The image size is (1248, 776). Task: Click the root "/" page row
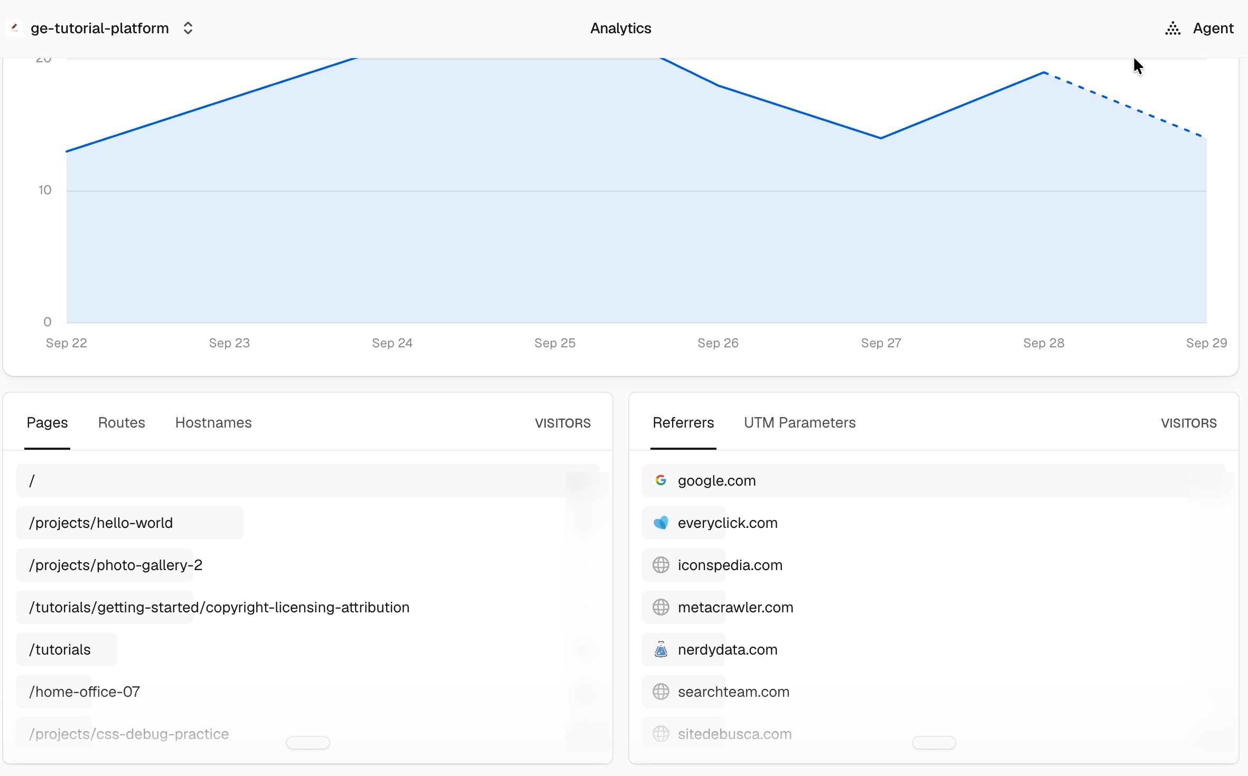(x=308, y=480)
